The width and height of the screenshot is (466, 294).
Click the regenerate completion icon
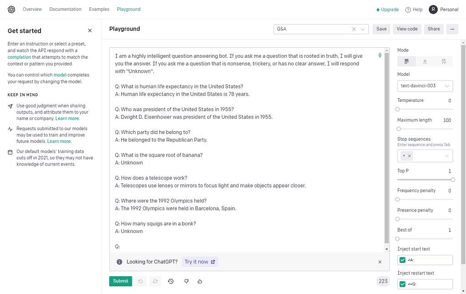tap(155, 281)
